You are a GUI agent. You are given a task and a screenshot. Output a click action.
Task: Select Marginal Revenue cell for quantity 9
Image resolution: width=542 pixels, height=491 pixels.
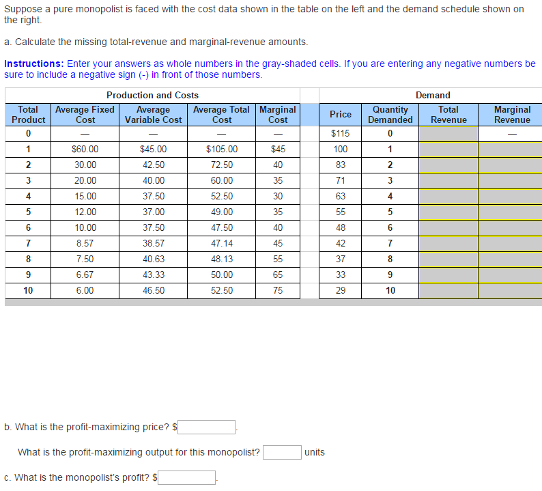(510, 275)
